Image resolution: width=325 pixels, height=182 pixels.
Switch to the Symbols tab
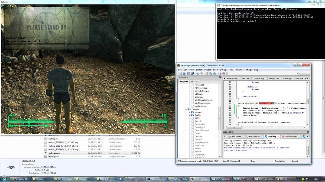point(194,81)
